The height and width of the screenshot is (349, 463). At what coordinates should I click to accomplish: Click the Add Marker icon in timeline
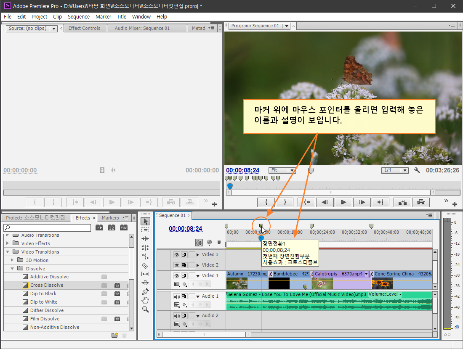(219, 243)
